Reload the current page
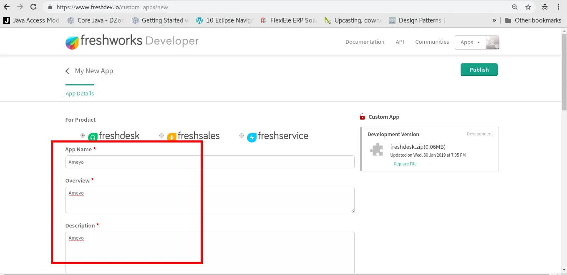Viewport: 567px width, 275px height. point(33,7)
